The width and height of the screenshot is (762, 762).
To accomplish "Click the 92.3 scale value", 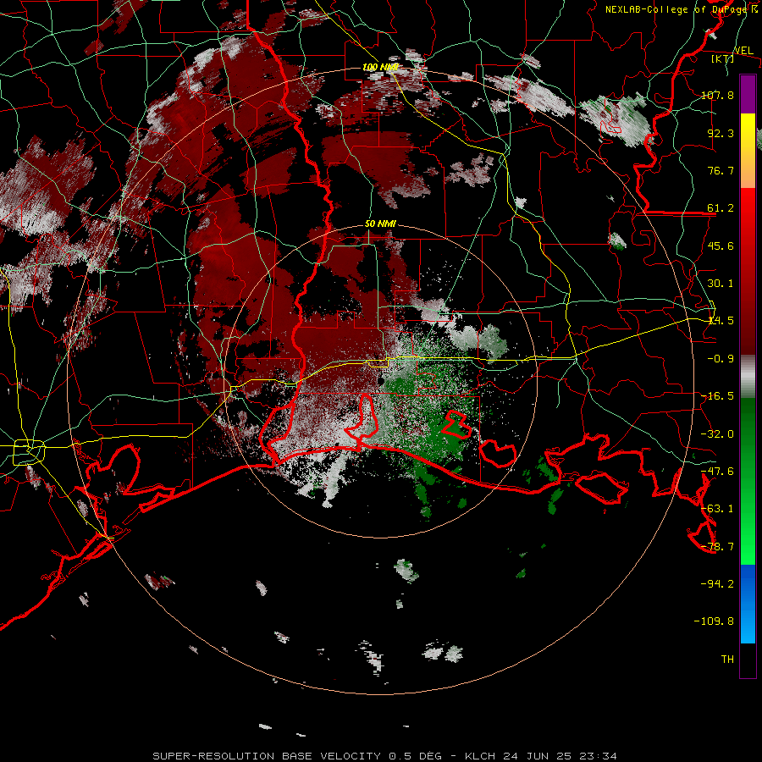I will pyautogui.click(x=721, y=133).
